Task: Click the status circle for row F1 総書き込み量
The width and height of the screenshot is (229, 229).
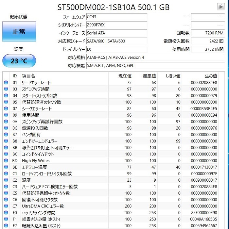Action: tap(6, 219)
